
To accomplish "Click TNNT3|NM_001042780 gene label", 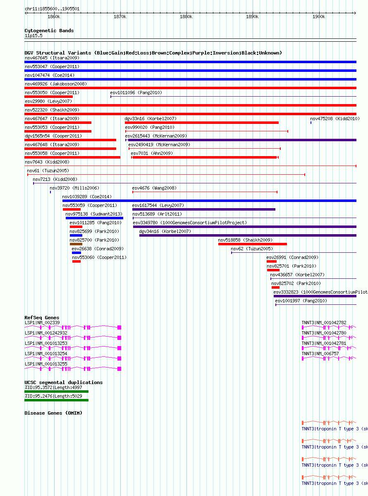I will 324,333.
